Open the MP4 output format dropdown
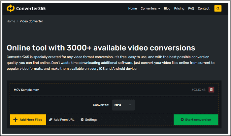 click(123, 105)
